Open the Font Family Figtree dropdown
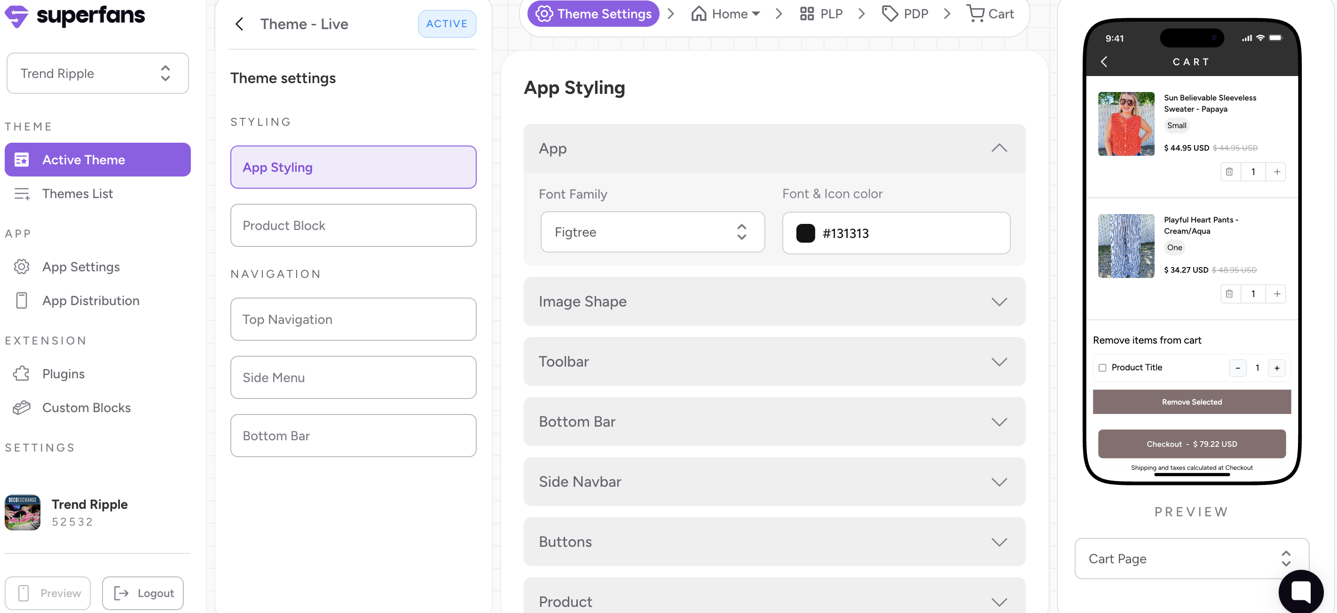 pos(652,232)
